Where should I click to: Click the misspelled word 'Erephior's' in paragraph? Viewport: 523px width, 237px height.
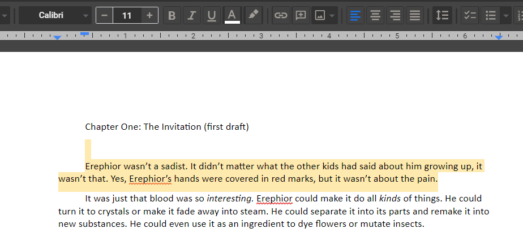click(x=151, y=179)
